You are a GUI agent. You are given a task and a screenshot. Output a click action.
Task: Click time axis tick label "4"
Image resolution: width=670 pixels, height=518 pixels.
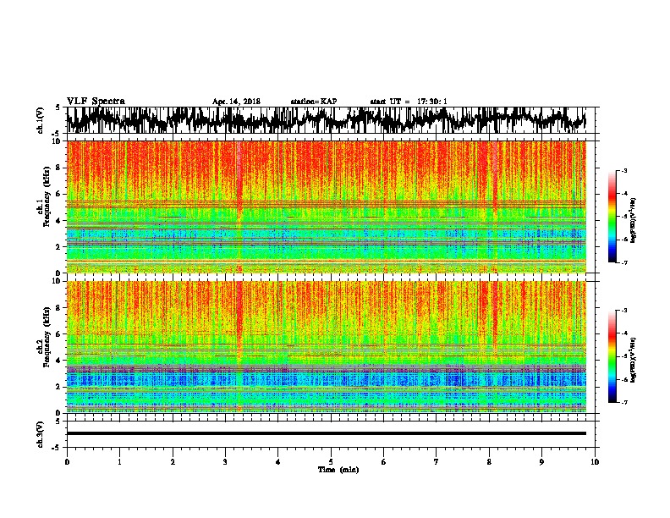click(x=278, y=461)
